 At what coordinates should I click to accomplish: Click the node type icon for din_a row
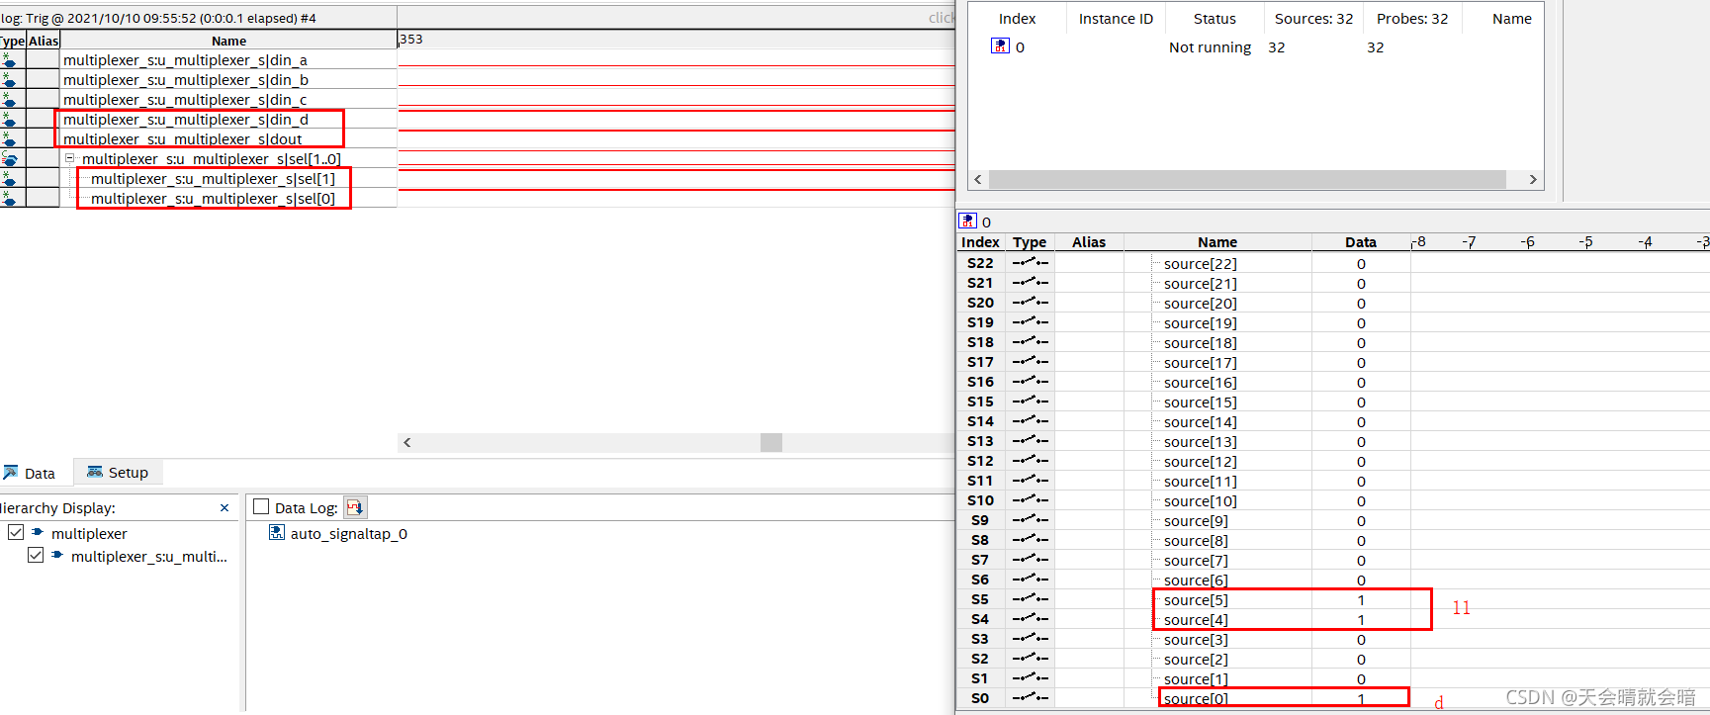pos(9,60)
